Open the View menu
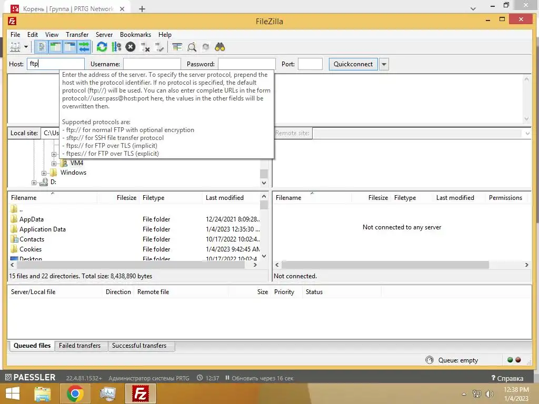The image size is (539, 404). coord(52,34)
